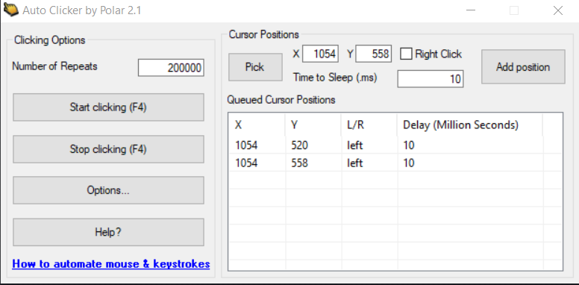Select queued row with Y value 558
The width and height of the screenshot is (579, 285).
pos(395,163)
